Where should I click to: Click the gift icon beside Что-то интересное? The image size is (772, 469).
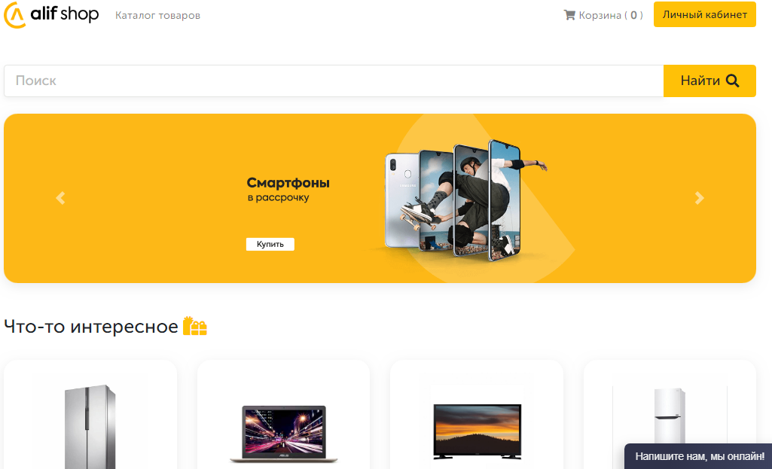point(195,326)
